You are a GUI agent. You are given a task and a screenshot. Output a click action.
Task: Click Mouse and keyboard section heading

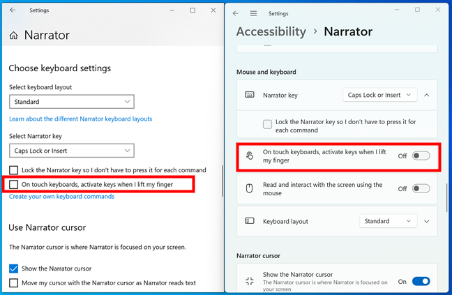click(x=266, y=72)
